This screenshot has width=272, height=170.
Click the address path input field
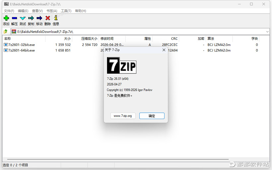click(x=140, y=32)
